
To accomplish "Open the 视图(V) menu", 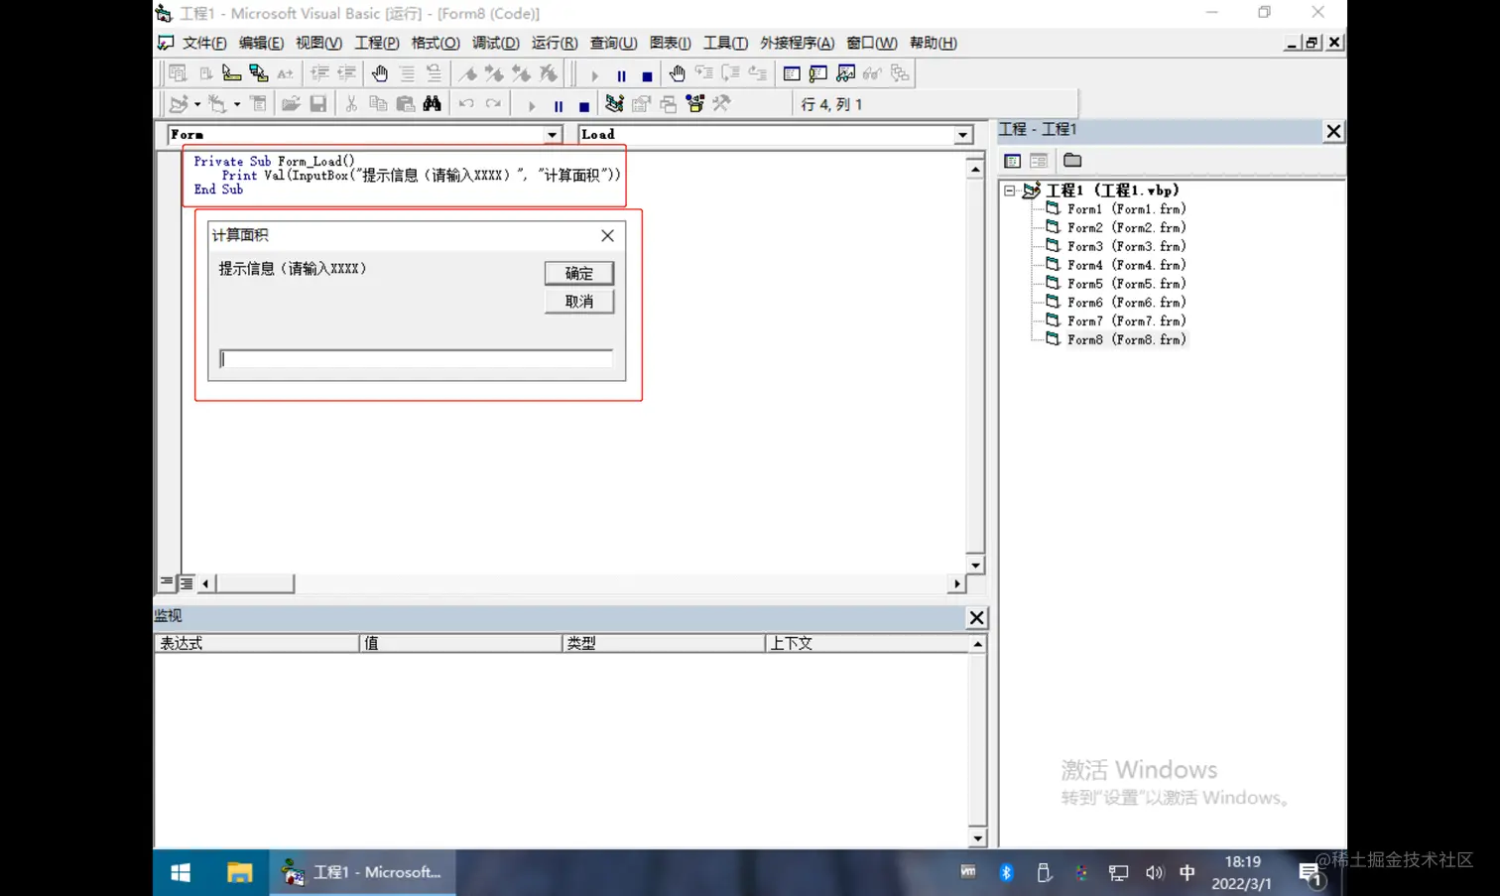I will 318,43.
